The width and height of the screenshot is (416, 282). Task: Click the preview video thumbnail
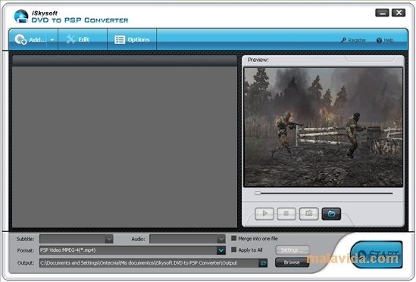(324, 127)
